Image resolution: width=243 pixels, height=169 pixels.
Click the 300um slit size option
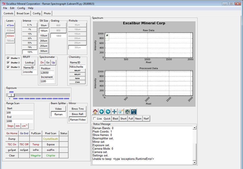tap(44, 51)
